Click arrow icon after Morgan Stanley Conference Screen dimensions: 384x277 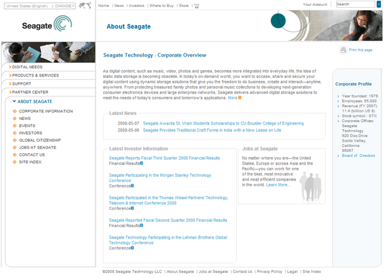click(x=132, y=186)
